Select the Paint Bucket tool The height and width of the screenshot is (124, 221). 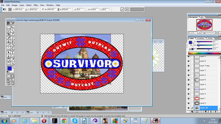pyautogui.click(x=12, y=45)
